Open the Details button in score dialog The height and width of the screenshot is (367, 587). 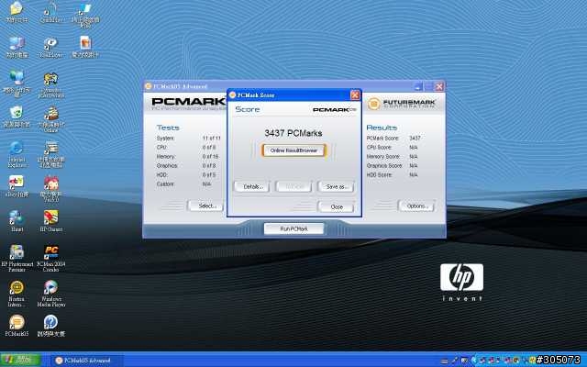click(x=251, y=186)
